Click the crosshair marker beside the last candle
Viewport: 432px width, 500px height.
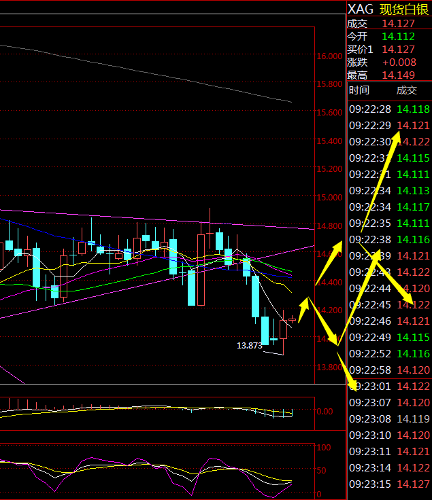[293, 319]
